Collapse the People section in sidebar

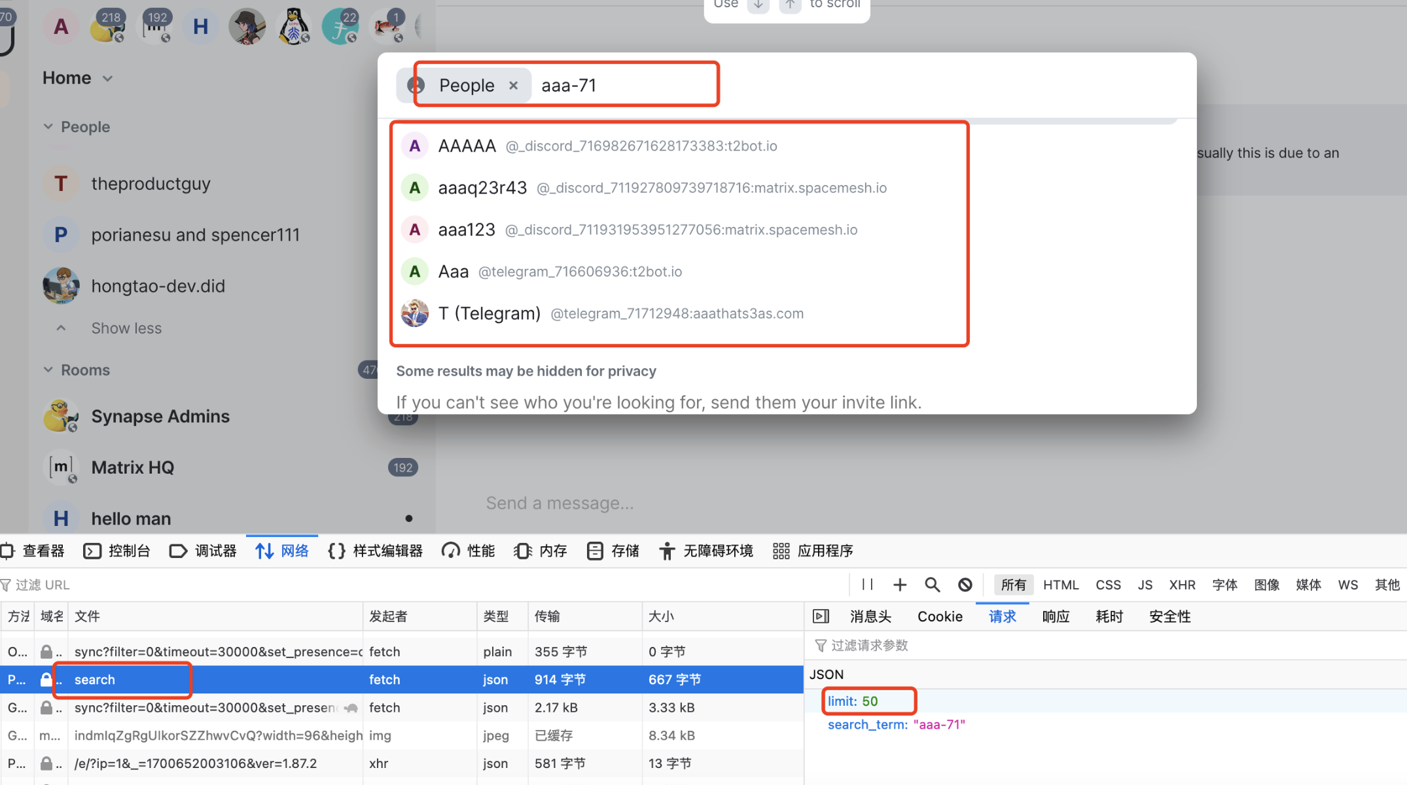(x=48, y=126)
